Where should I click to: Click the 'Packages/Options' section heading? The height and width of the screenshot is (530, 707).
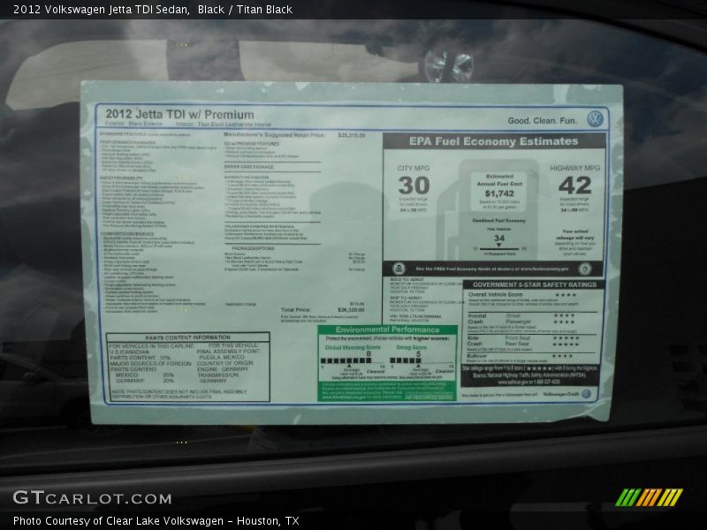tap(253, 248)
